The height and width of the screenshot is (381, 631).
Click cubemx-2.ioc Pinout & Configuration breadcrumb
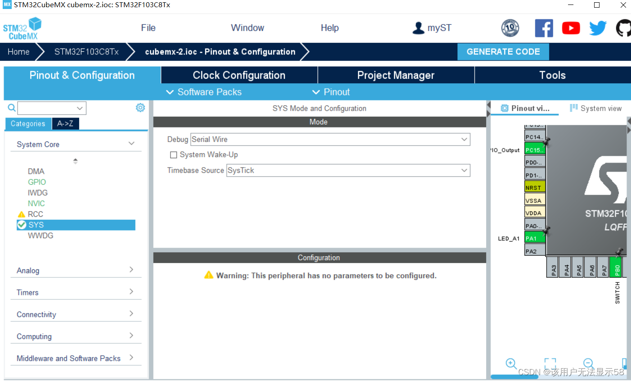click(x=220, y=52)
